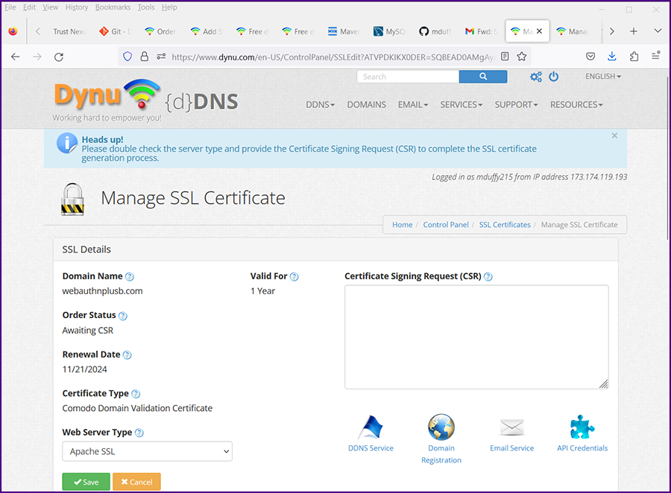Click the orange Cancel button

tap(136, 482)
